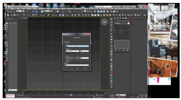Open the Curve Editor icon
The height and width of the screenshot is (100, 181).
tap(101, 11)
